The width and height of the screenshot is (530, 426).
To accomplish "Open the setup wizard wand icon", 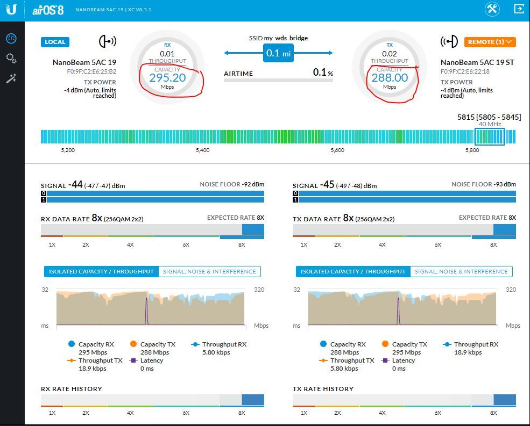I will click(x=11, y=78).
